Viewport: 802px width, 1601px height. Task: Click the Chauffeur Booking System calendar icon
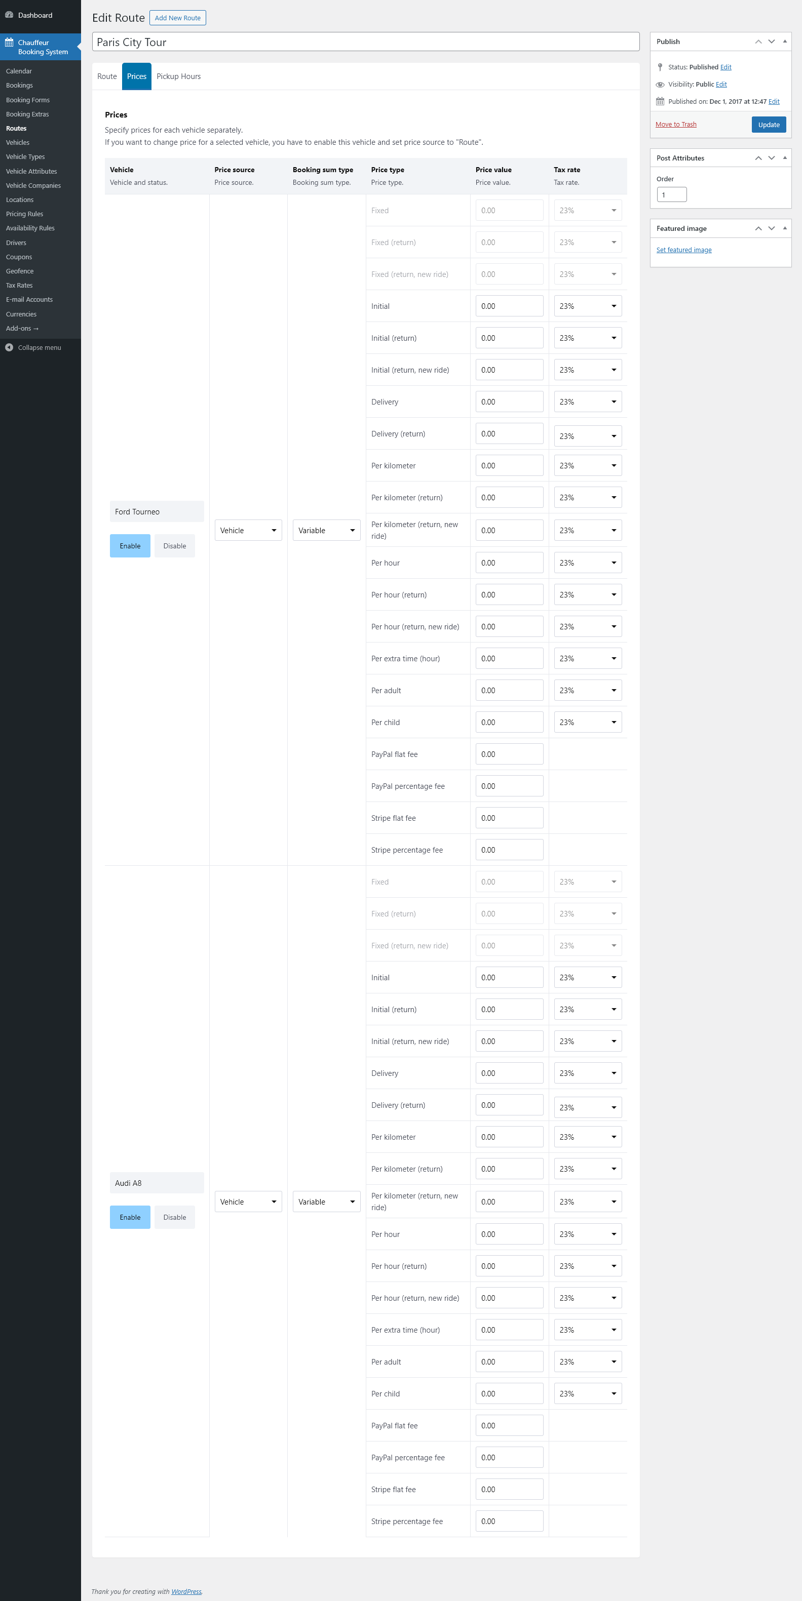[9, 43]
